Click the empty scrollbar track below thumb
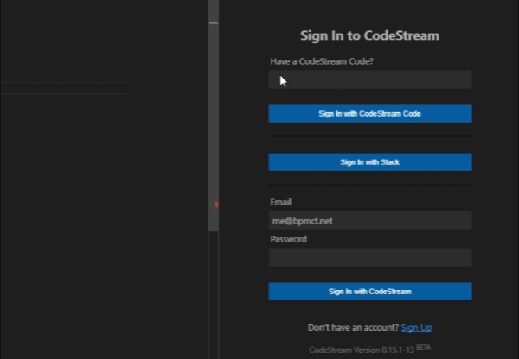The height and width of the screenshot is (359, 519). click(214, 293)
